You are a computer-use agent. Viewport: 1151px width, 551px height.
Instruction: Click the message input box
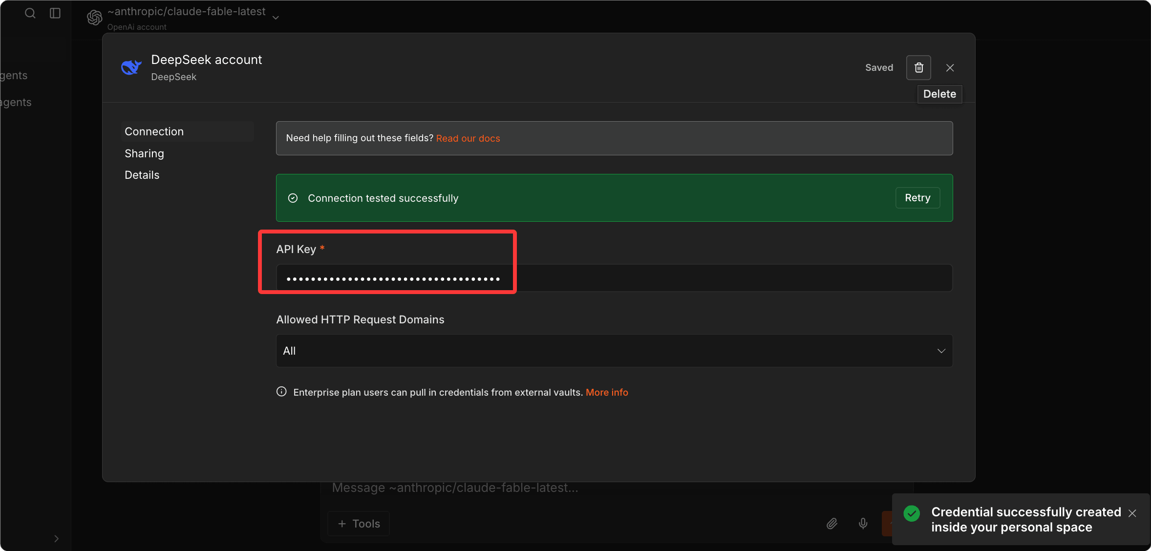point(617,488)
